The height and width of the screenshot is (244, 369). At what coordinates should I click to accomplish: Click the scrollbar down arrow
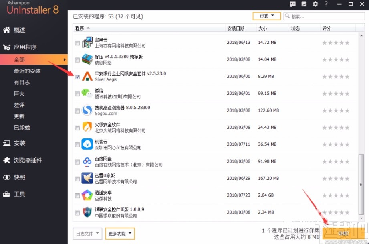[361, 218]
